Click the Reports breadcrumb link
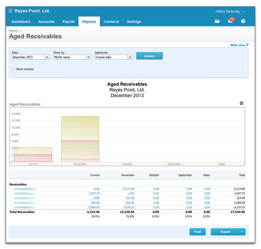This screenshot has height=249, width=261. click(x=13, y=31)
